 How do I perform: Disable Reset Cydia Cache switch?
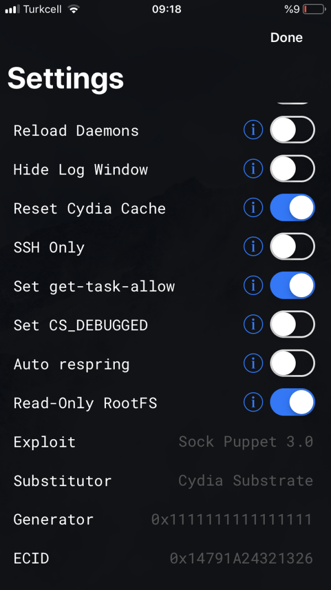tap(292, 208)
